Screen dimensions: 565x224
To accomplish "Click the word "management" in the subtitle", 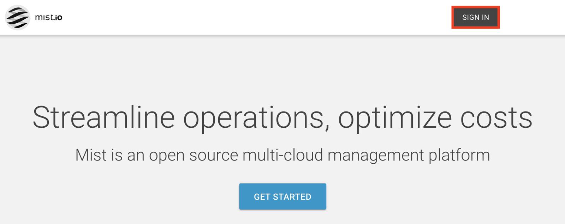I will [376, 155].
